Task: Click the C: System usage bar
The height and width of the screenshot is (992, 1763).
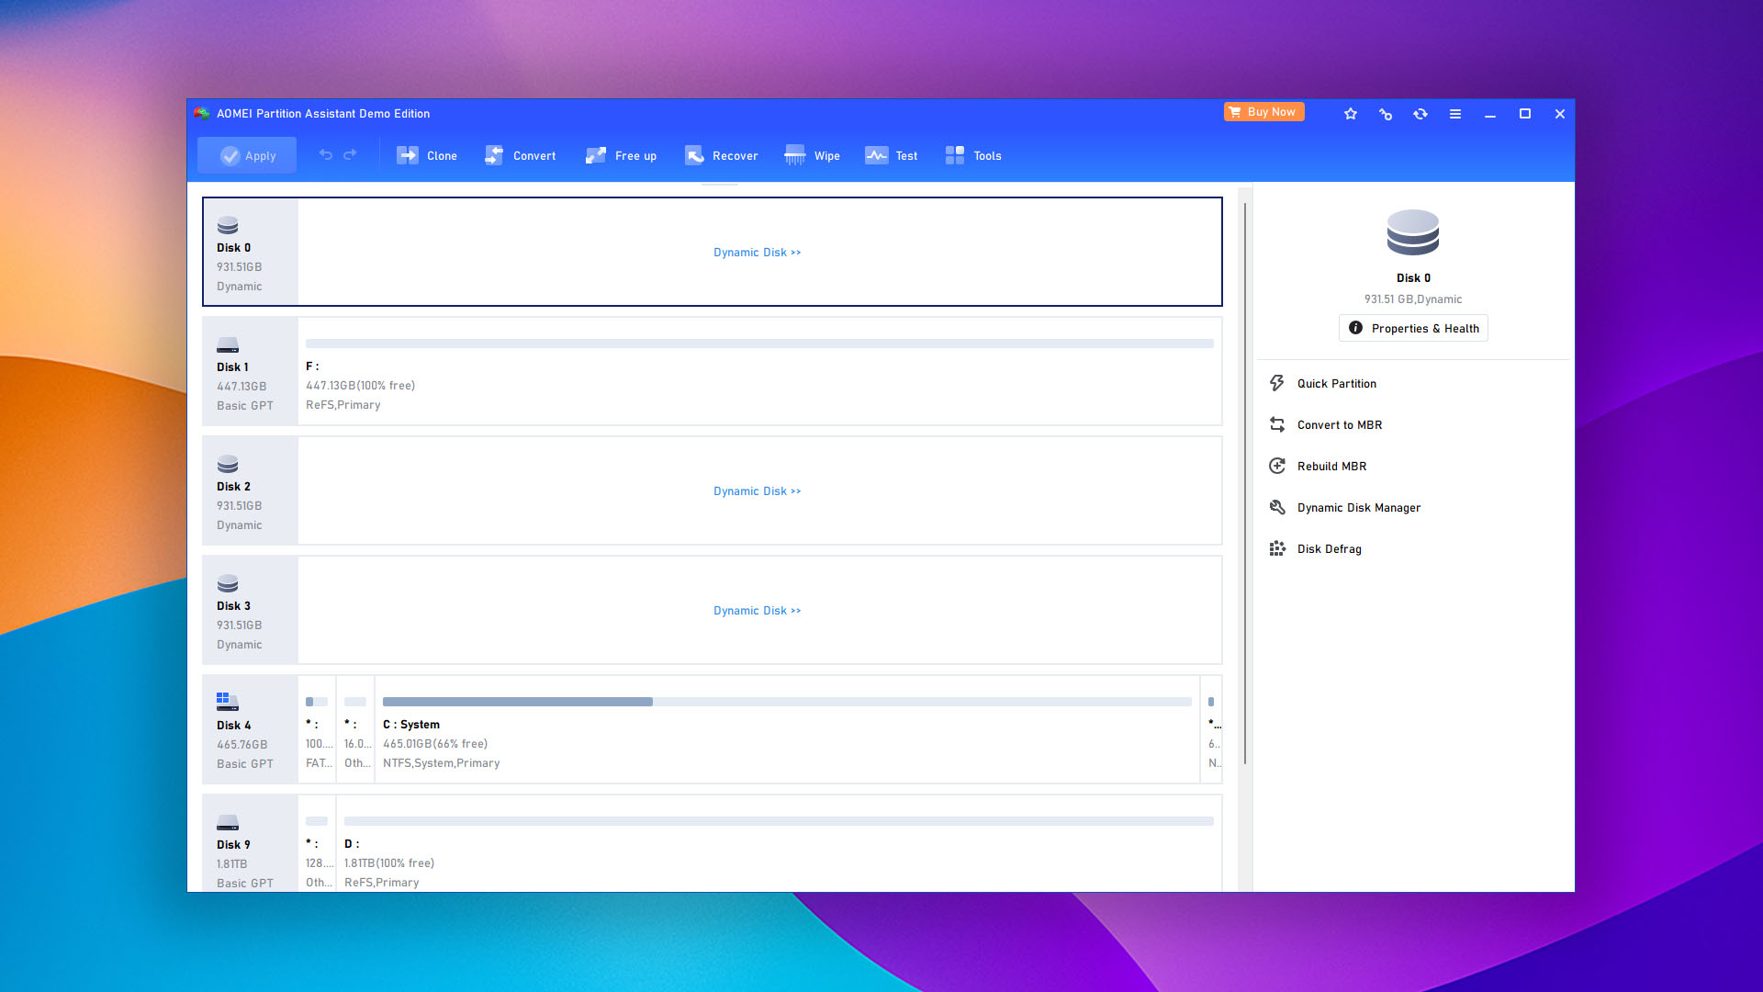Action: pos(787,702)
